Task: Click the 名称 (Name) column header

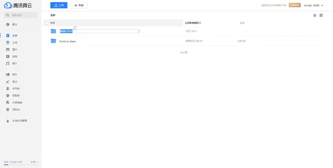Action: click(52, 23)
